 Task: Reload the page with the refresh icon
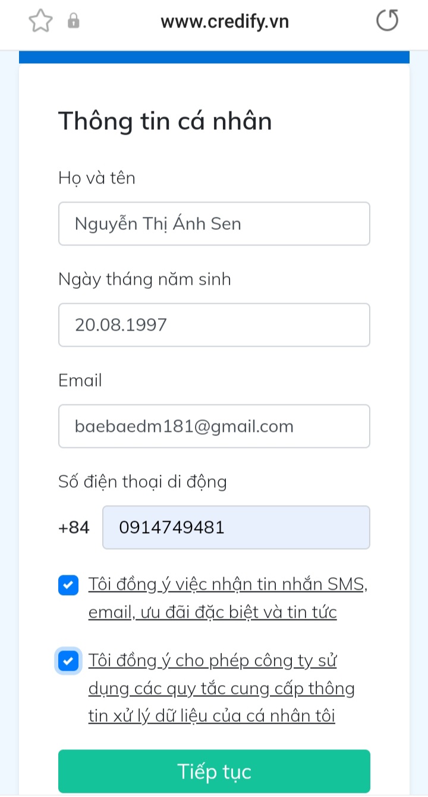click(x=387, y=21)
